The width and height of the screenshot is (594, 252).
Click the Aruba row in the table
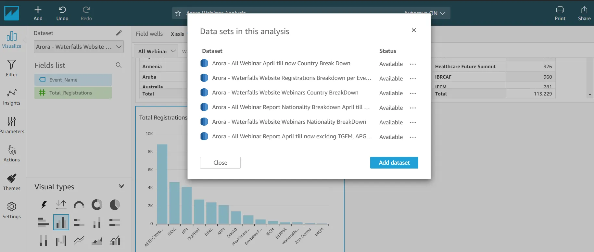click(163, 77)
